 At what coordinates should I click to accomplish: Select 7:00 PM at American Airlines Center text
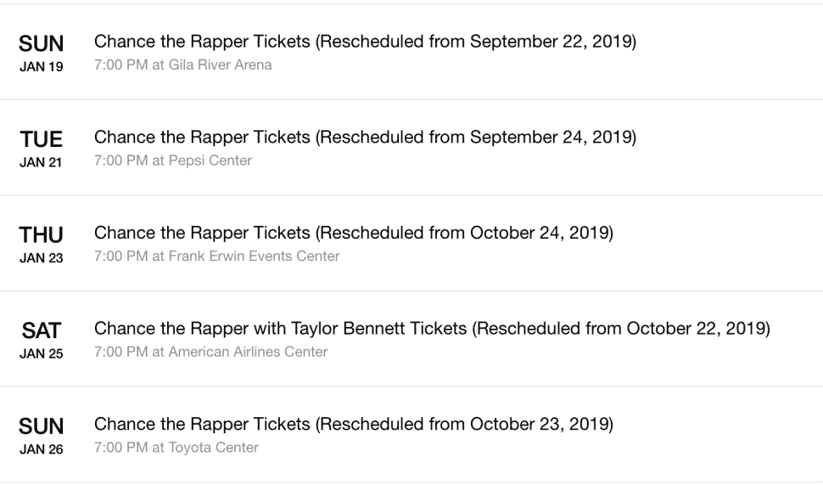pos(210,352)
